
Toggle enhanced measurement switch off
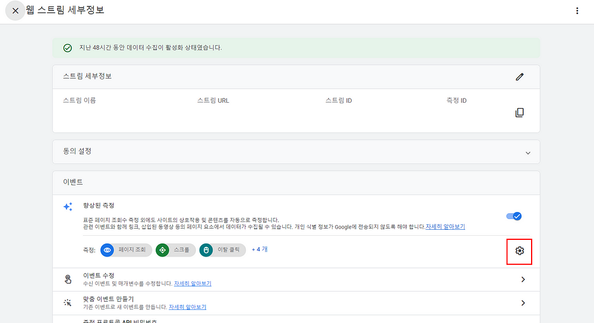tap(514, 216)
